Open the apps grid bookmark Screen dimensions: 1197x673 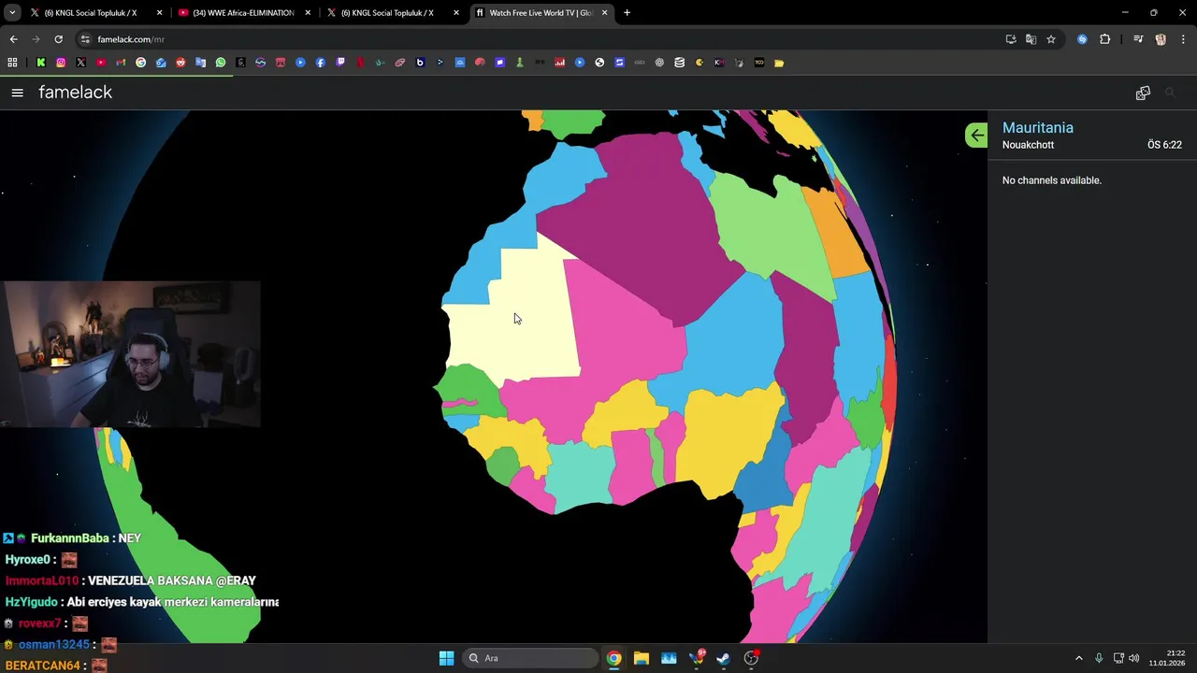point(12,63)
